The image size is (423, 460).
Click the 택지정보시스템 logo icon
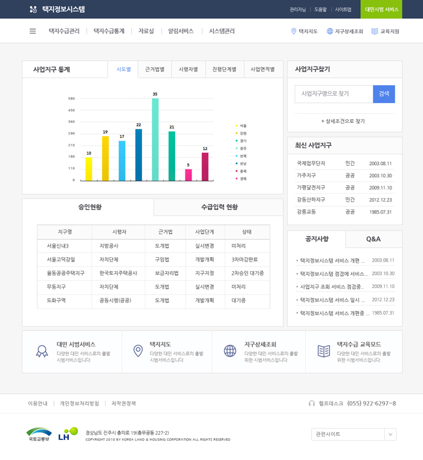point(33,9)
